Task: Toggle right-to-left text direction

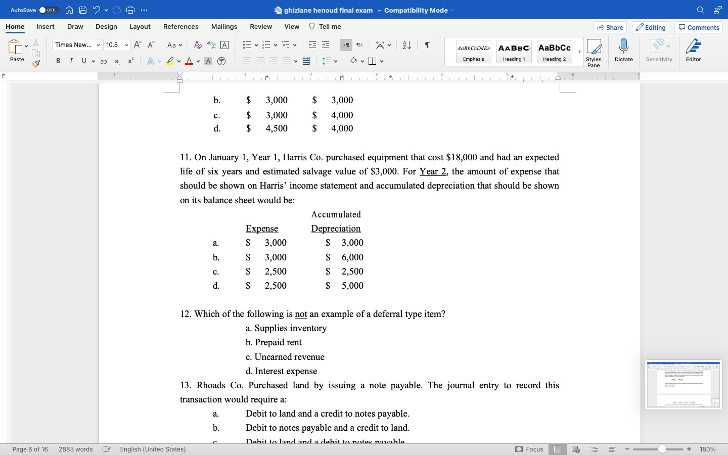Action: [x=359, y=45]
